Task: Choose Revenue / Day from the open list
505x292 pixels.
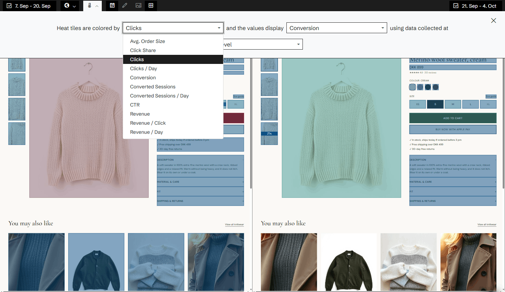Action: (173, 132)
